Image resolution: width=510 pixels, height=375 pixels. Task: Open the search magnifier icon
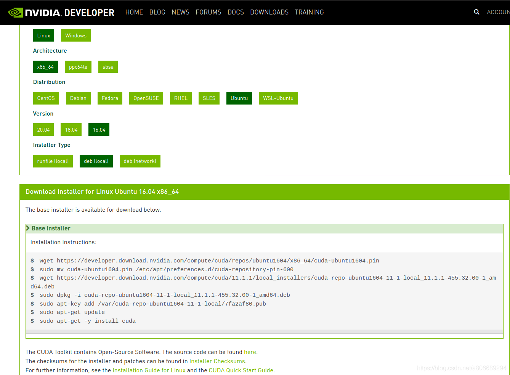[476, 12]
